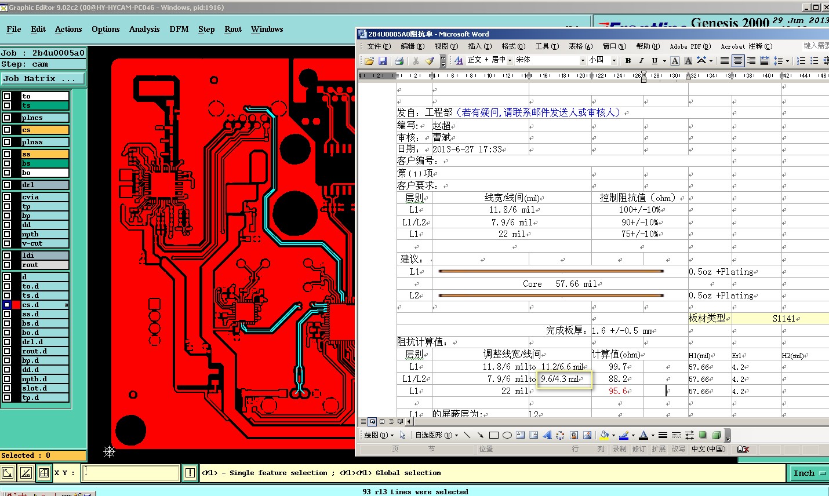Image resolution: width=829 pixels, height=496 pixels.
Task: Click the font color 'A' swatch
Action: pos(643,435)
